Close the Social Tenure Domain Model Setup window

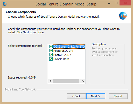[125, 3]
